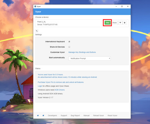Click the Login link
Image resolution: width=150 pixels, height=124 pixels.
(40, 86)
